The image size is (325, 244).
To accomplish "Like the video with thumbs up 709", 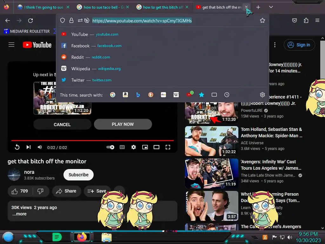I will pyautogui.click(x=20, y=191).
